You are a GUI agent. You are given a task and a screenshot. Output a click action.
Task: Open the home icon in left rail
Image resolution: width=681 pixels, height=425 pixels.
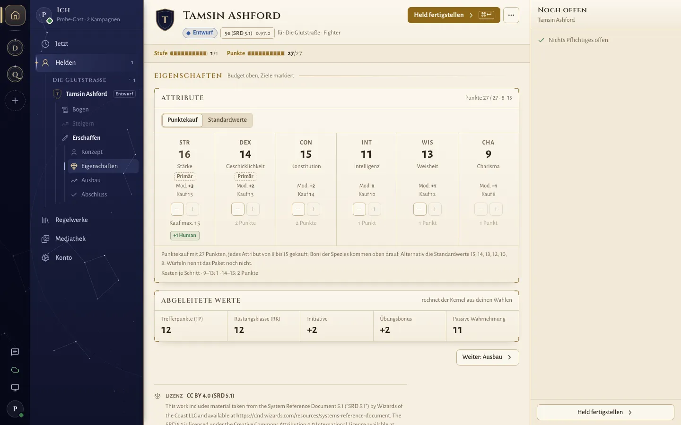tap(15, 15)
